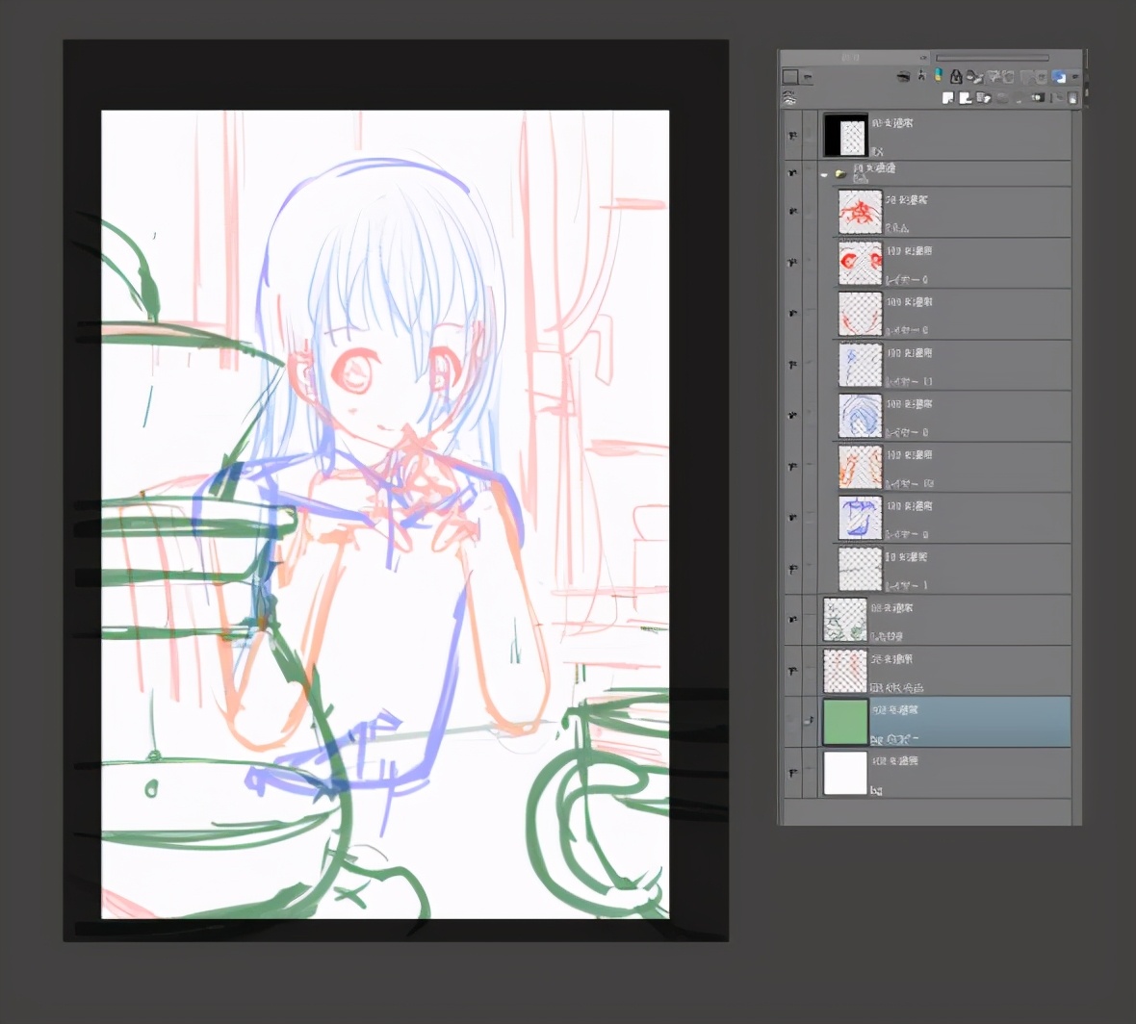Select the layer panel title tab
This screenshot has height=1024, width=1136.
pos(850,58)
